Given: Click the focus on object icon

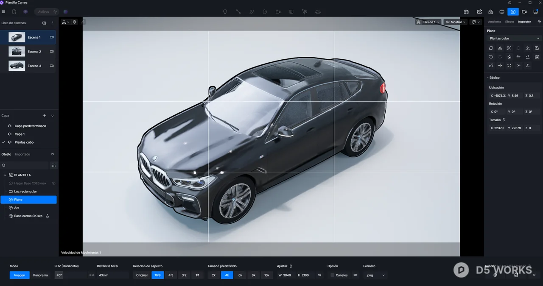Looking at the screenshot, I should [x=509, y=48].
